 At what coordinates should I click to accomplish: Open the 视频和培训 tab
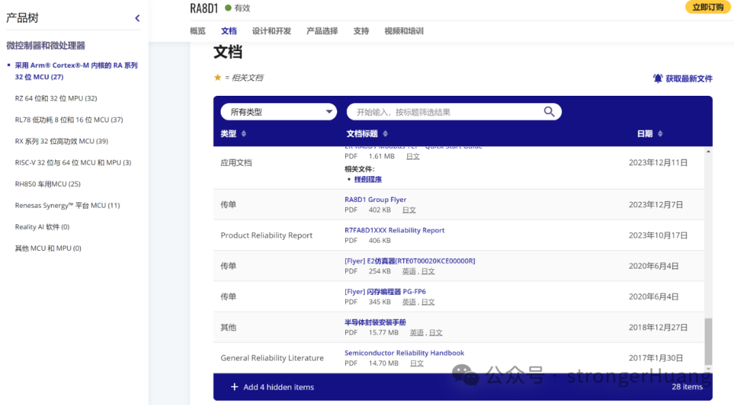[x=404, y=31]
